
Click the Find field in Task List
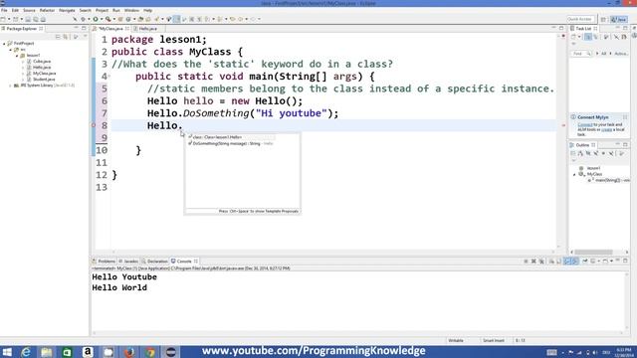pos(581,54)
